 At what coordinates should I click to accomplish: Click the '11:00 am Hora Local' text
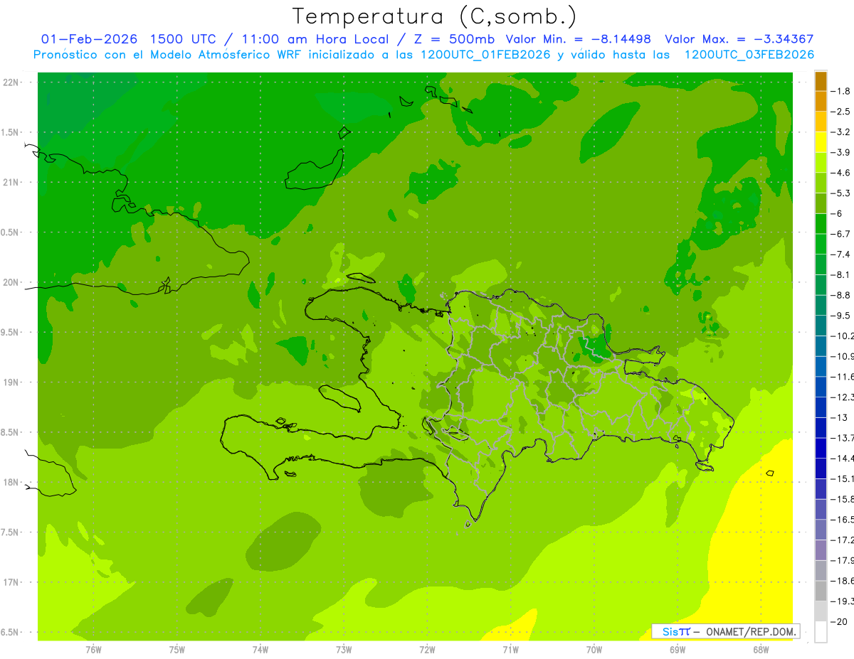tap(316, 39)
